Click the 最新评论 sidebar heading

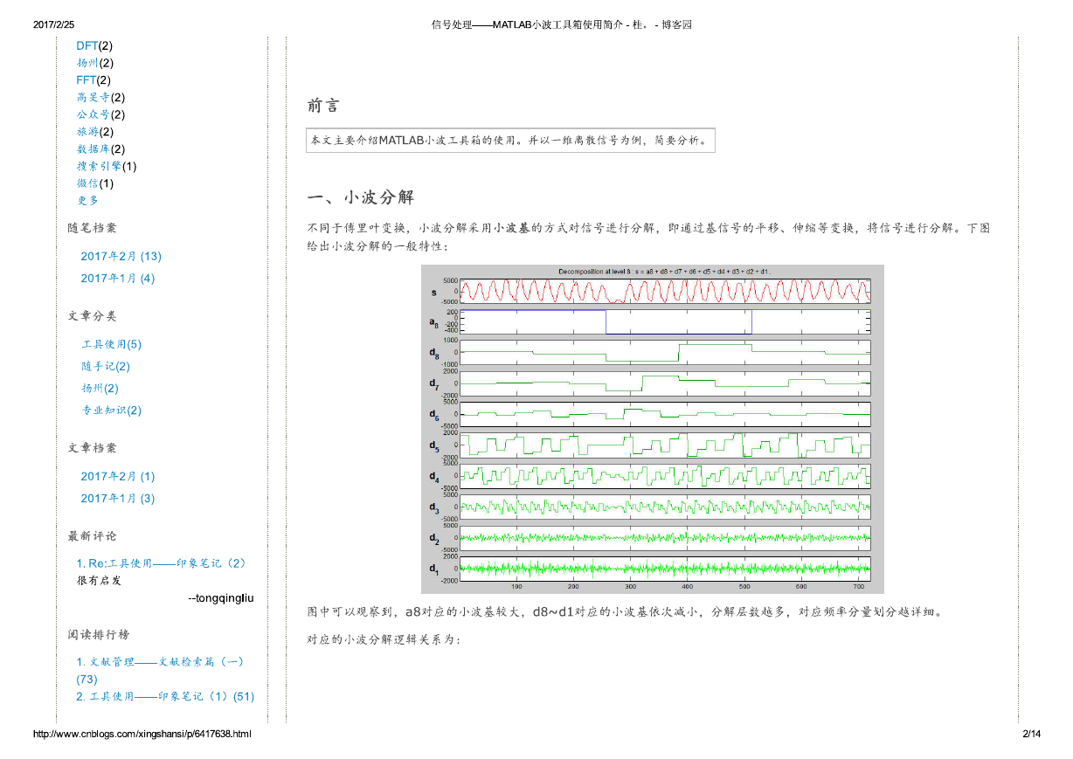pos(92,535)
